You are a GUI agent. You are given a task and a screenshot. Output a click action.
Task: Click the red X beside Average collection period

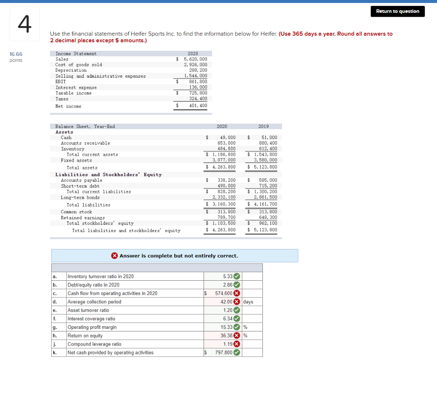tap(236, 302)
